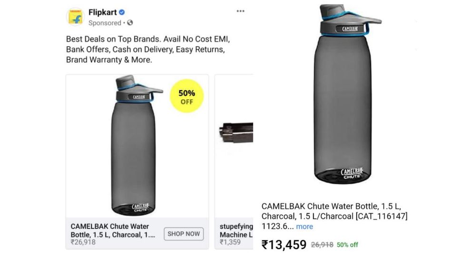The image size is (451, 253).
Task: Click the struck-through 26,918 original price
Action: click(321, 244)
